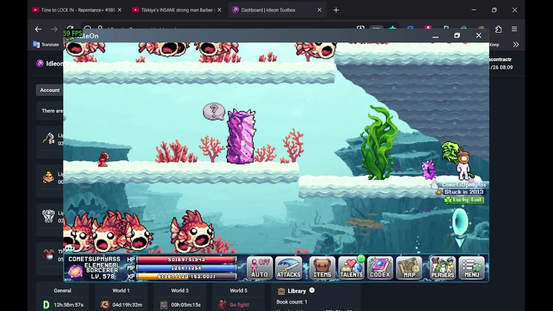Viewport: 553px width, 311px height.
Task: Open a new browser tab
Action: pyautogui.click(x=336, y=10)
